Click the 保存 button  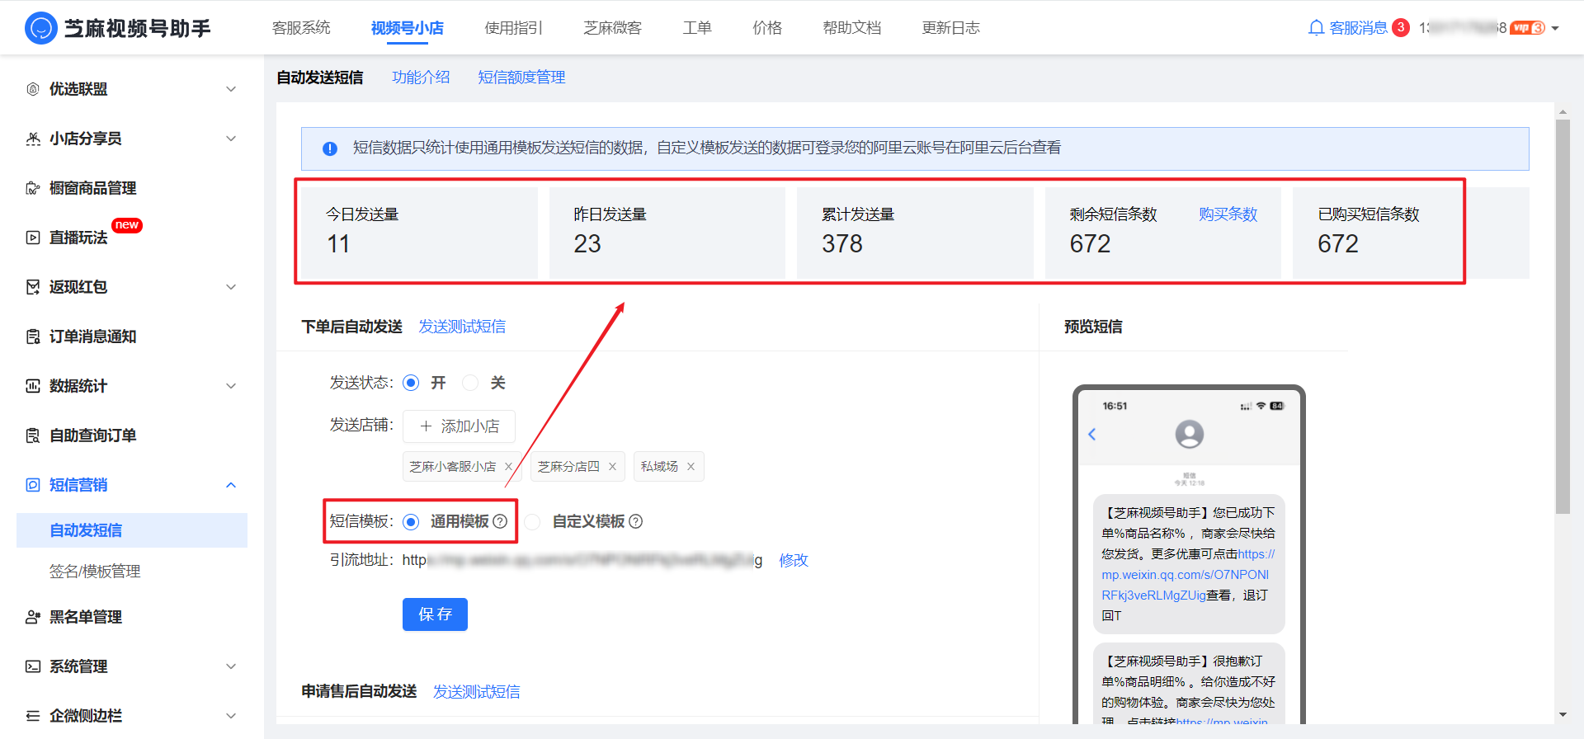(x=435, y=614)
